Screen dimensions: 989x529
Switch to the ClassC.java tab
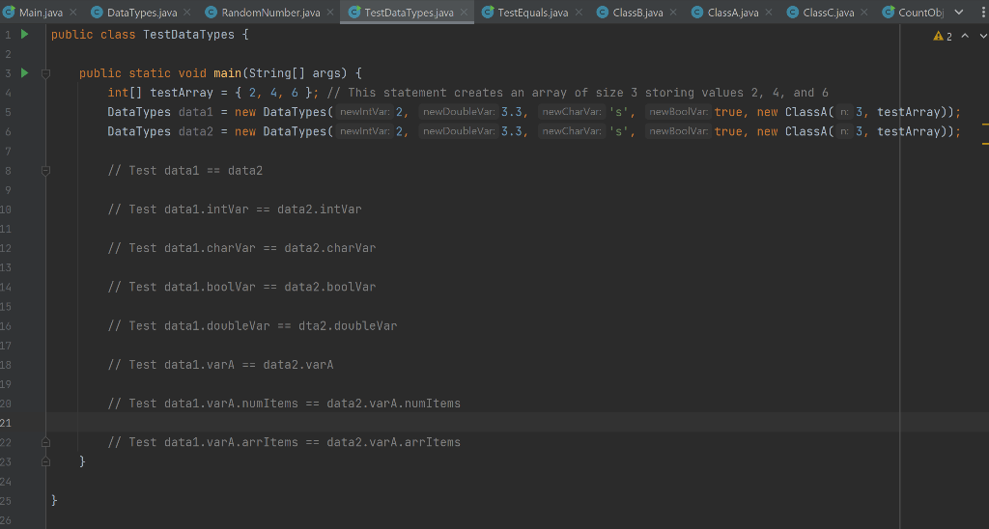(828, 12)
